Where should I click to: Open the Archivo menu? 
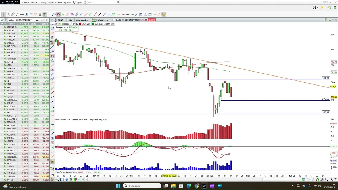(x=25, y=2)
